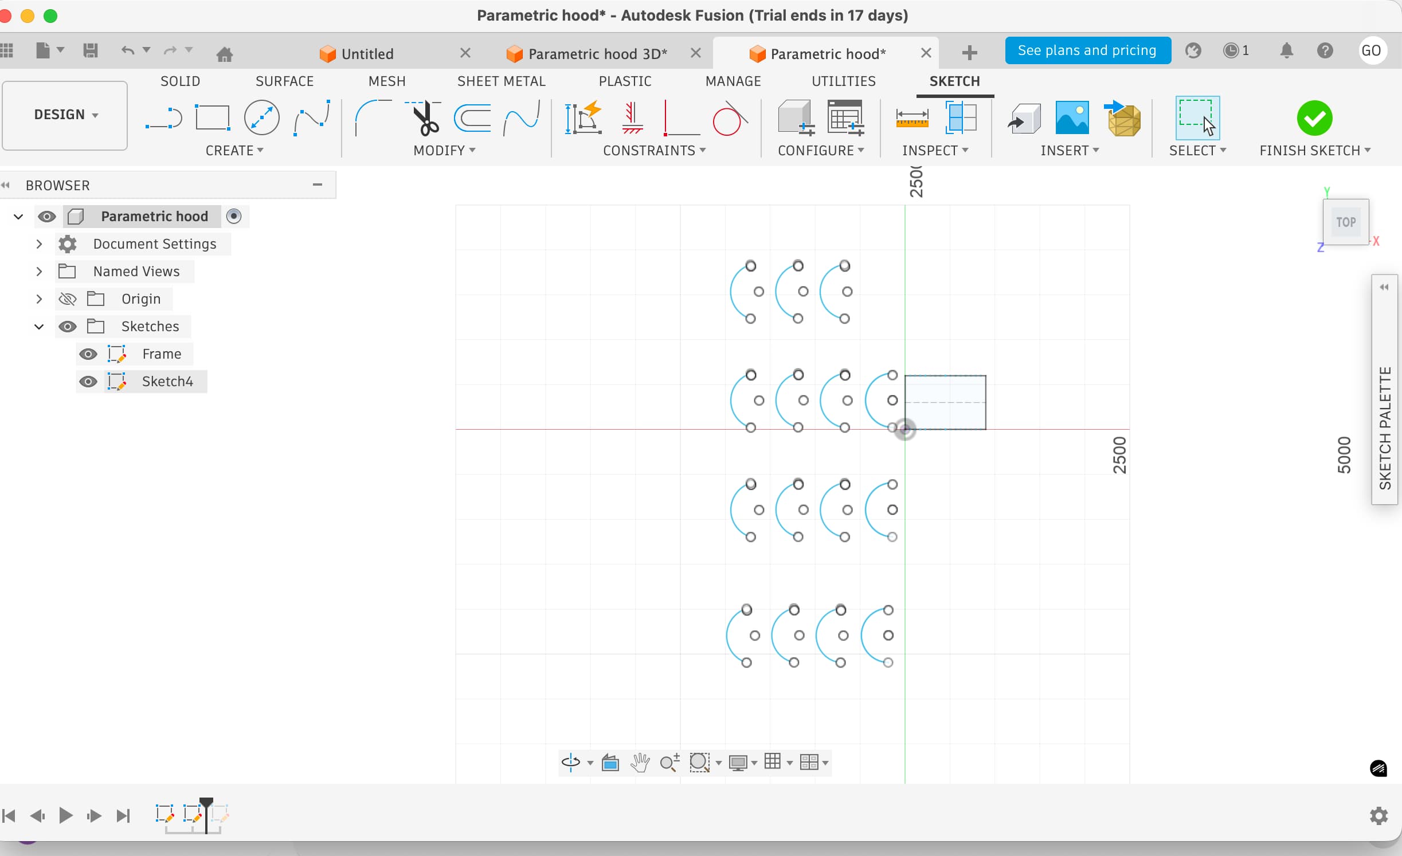The height and width of the screenshot is (856, 1402).
Task: Hide the Frame sketch visibility
Action: (x=88, y=354)
